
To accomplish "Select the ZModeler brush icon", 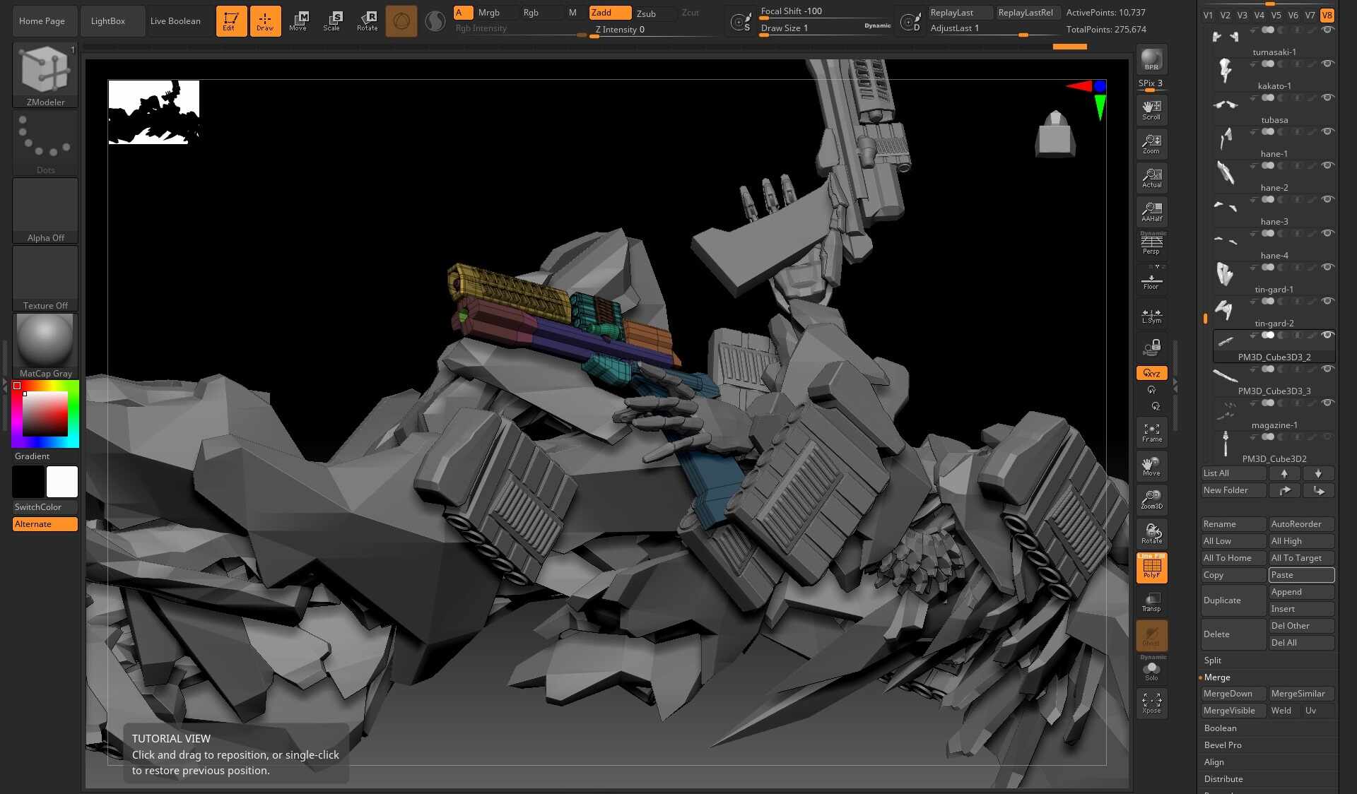I will pos(45,74).
